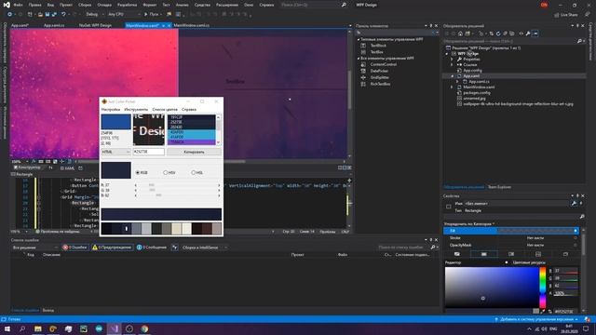Click the wide dark navy color bar

[x=161, y=214]
